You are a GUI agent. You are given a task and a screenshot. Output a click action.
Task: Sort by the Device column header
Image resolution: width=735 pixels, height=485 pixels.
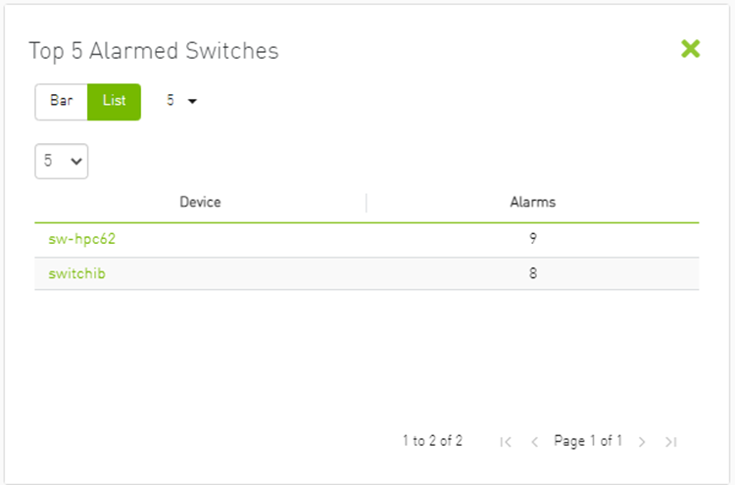point(200,203)
